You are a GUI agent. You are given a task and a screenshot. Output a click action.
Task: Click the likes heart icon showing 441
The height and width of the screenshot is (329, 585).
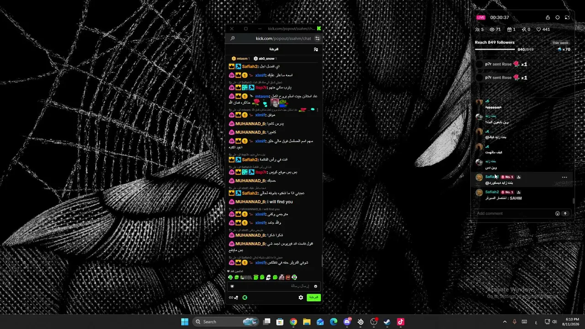coord(539,30)
